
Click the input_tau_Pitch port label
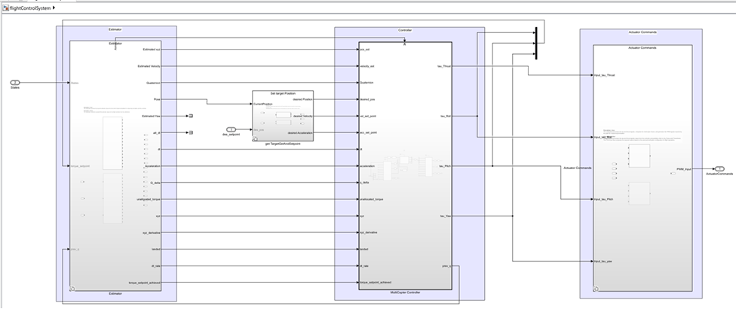(x=603, y=199)
